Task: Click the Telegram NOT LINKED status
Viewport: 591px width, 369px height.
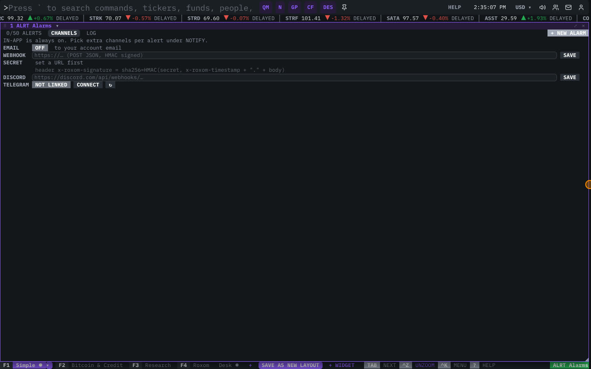Action: 51,85
